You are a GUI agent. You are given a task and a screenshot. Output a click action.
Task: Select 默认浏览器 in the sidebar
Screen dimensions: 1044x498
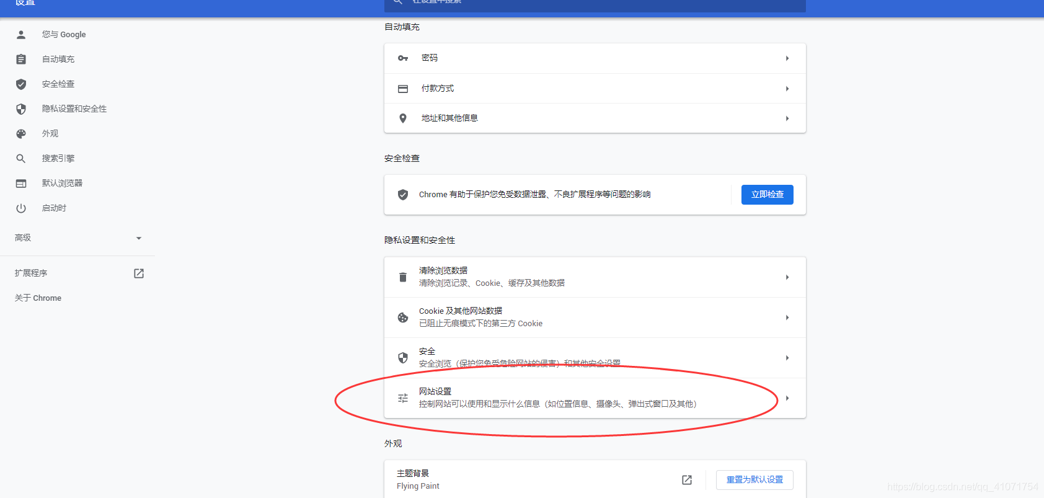click(x=62, y=184)
